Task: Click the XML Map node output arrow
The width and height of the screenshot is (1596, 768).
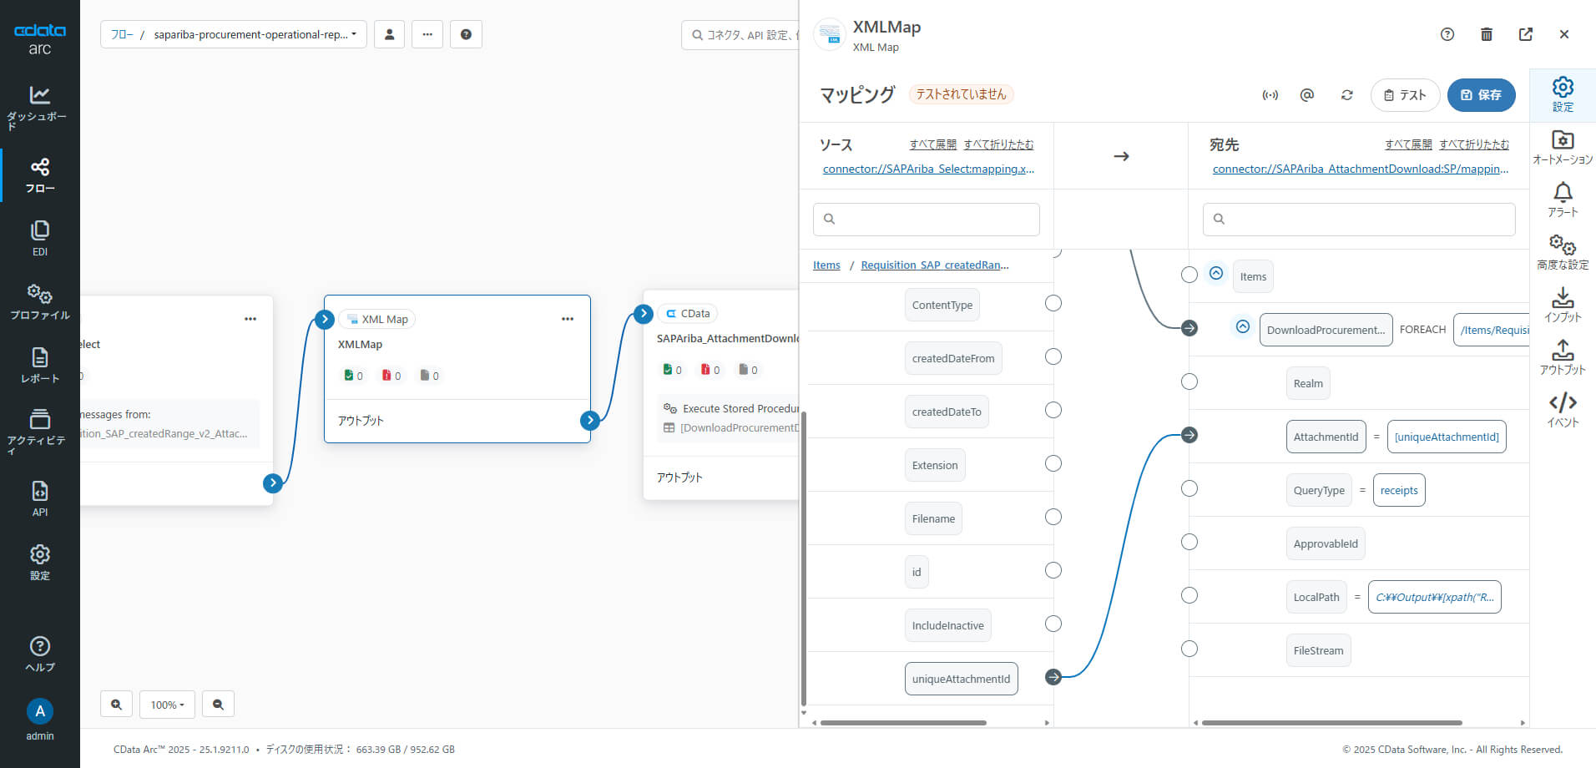Action: (590, 420)
